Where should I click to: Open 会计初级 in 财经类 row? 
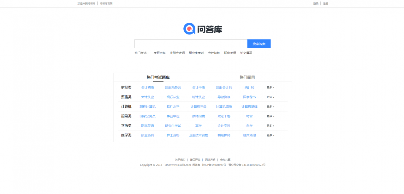147,88
